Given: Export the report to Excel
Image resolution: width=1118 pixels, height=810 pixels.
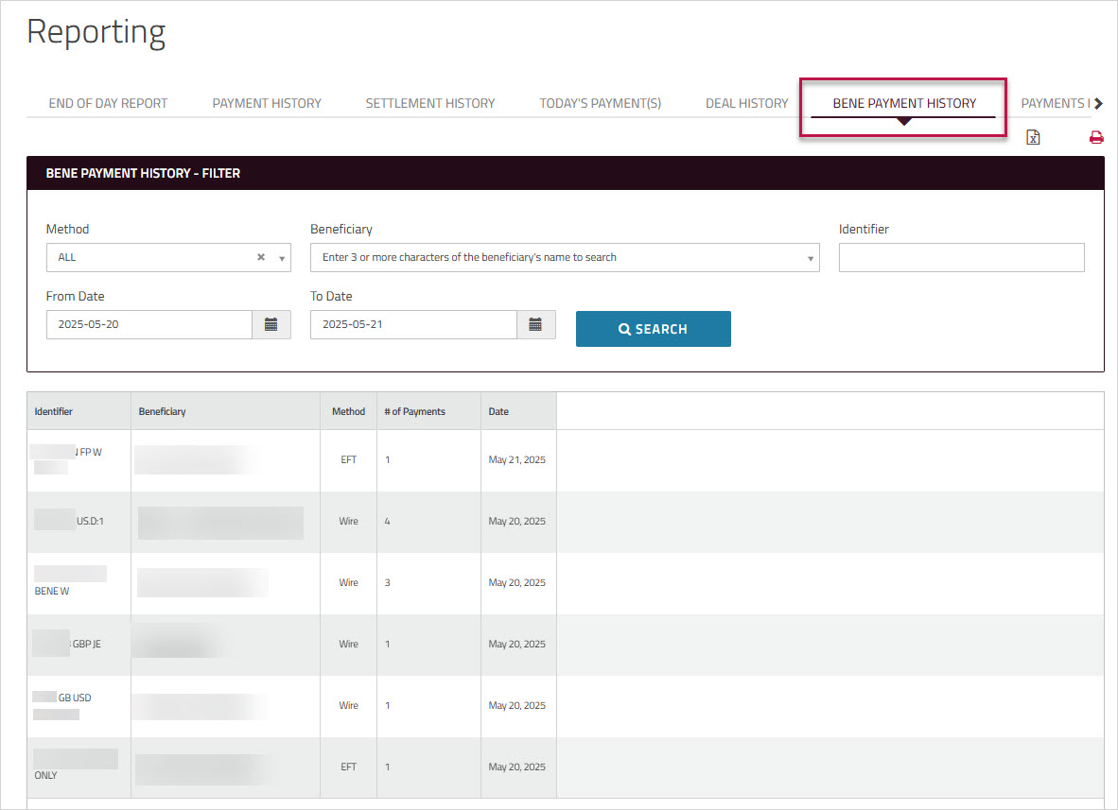Looking at the screenshot, I should [x=1033, y=137].
